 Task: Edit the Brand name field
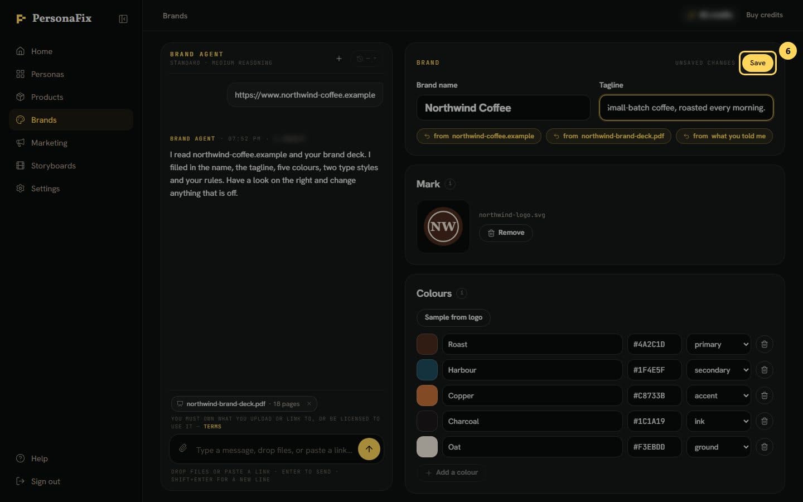[503, 108]
